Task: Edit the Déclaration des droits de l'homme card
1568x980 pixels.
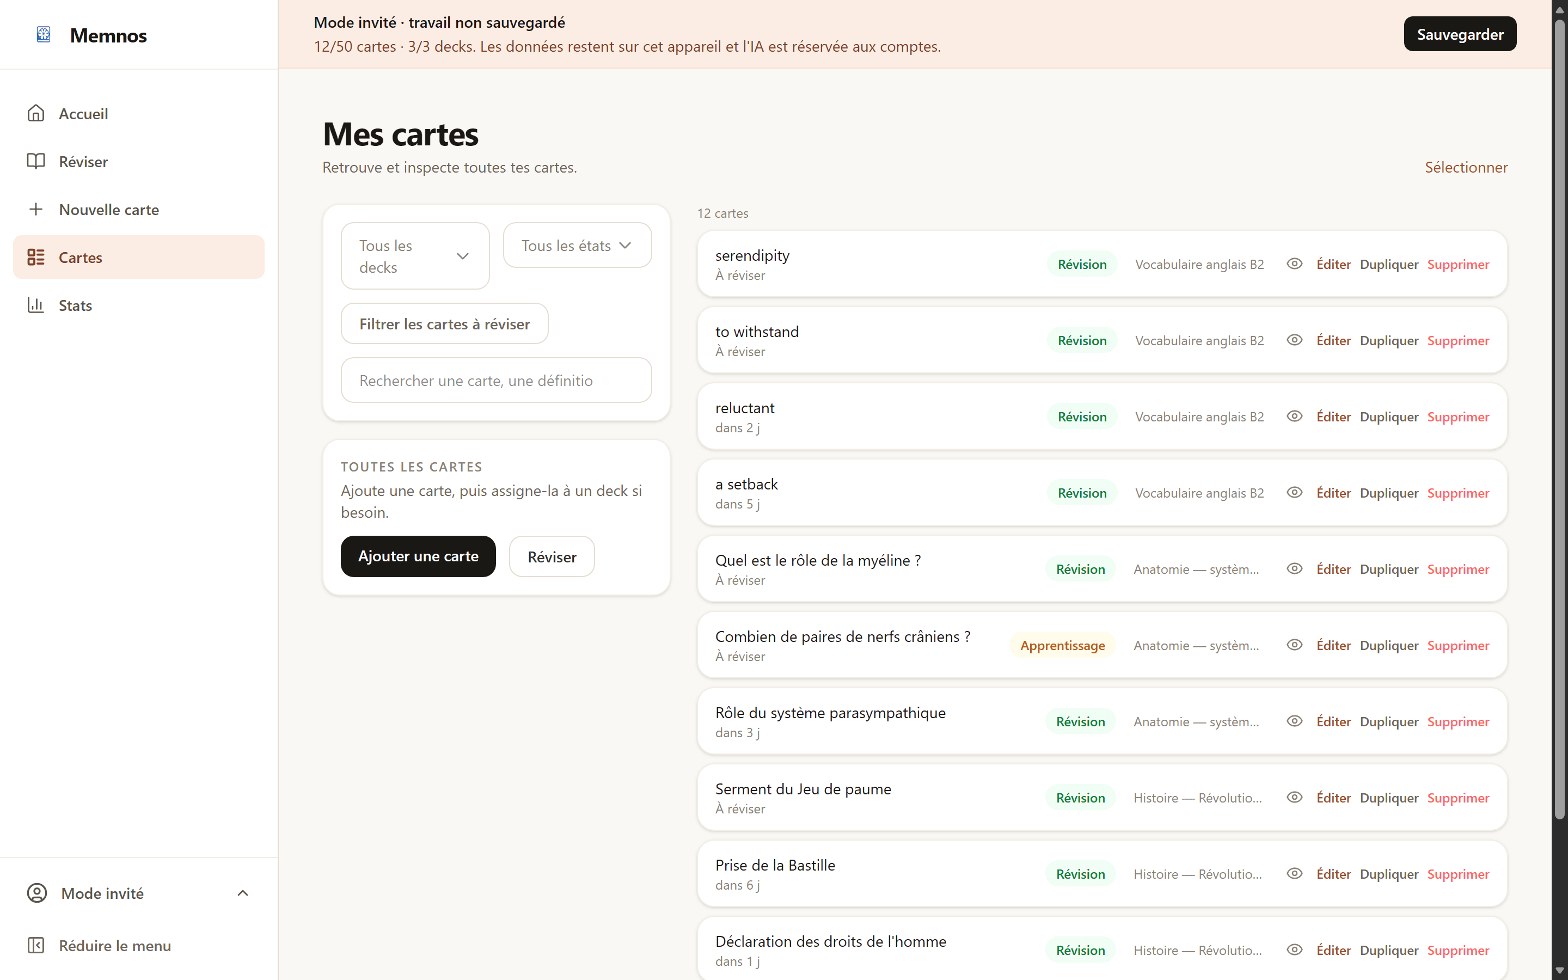Action: tap(1333, 950)
